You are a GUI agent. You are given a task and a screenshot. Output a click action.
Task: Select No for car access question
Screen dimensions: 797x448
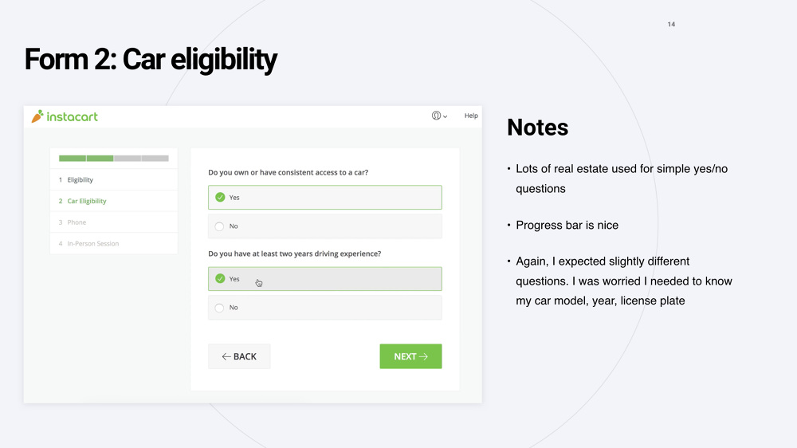(x=325, y=226)
